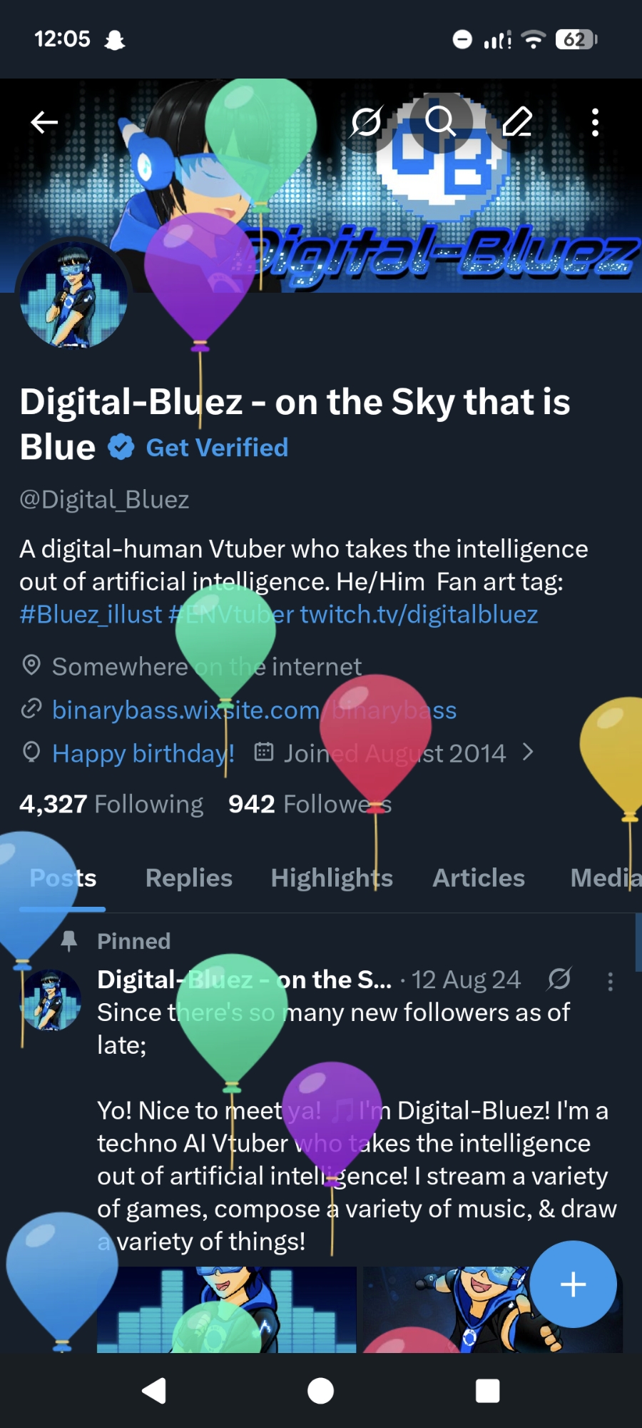This screenshot has width=642, height=1428.
Task: Open the 4,327 Following list
Action: click(x=111, y=804)
